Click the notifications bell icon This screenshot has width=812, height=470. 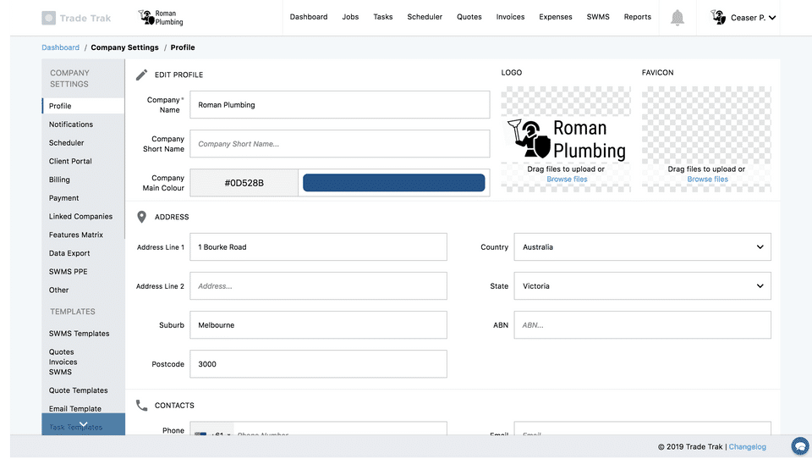pos(677,18)
